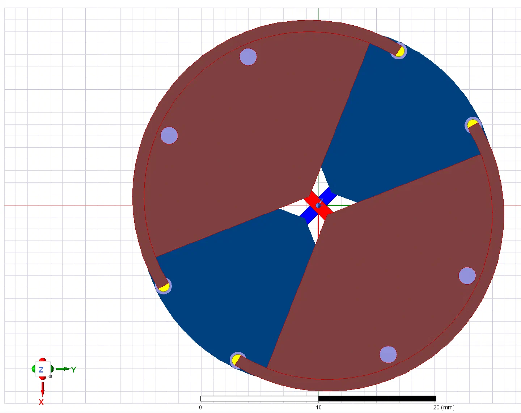The width and height of the screenshot is (521, 413).
Task: Click the red X axis arrow
Action: [42, 389]
